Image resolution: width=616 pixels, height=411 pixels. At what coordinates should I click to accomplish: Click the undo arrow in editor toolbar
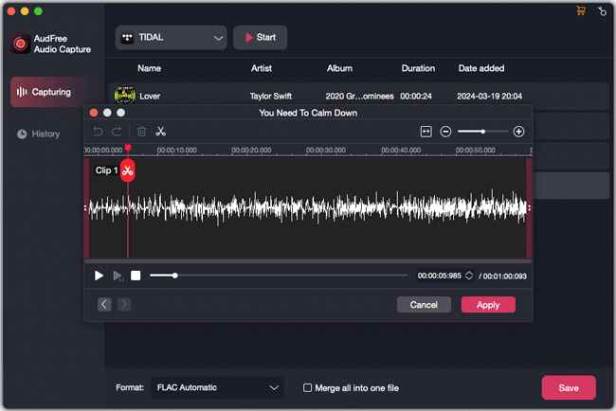click(x=97, y=132)
